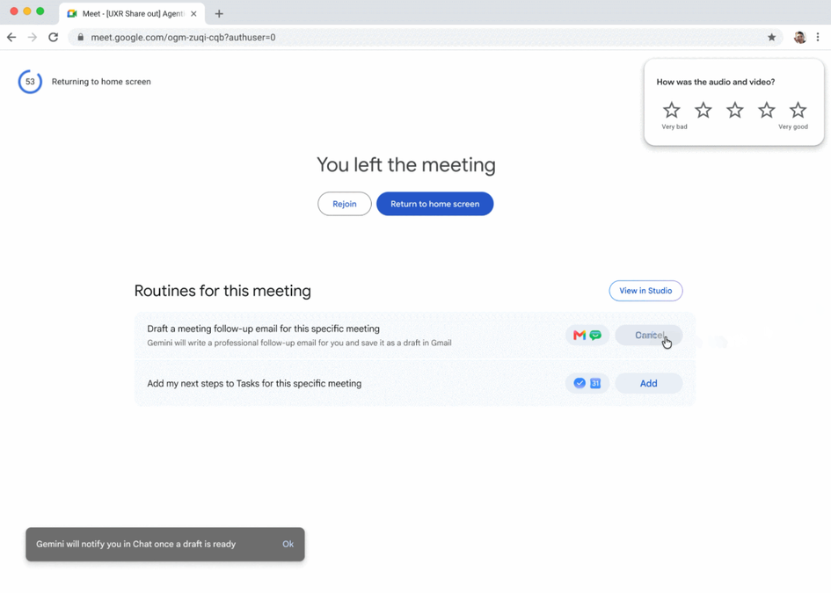View site info via the lock icon
The width and height of the screenshot is (831, 593).
click(x=81, y=37)
